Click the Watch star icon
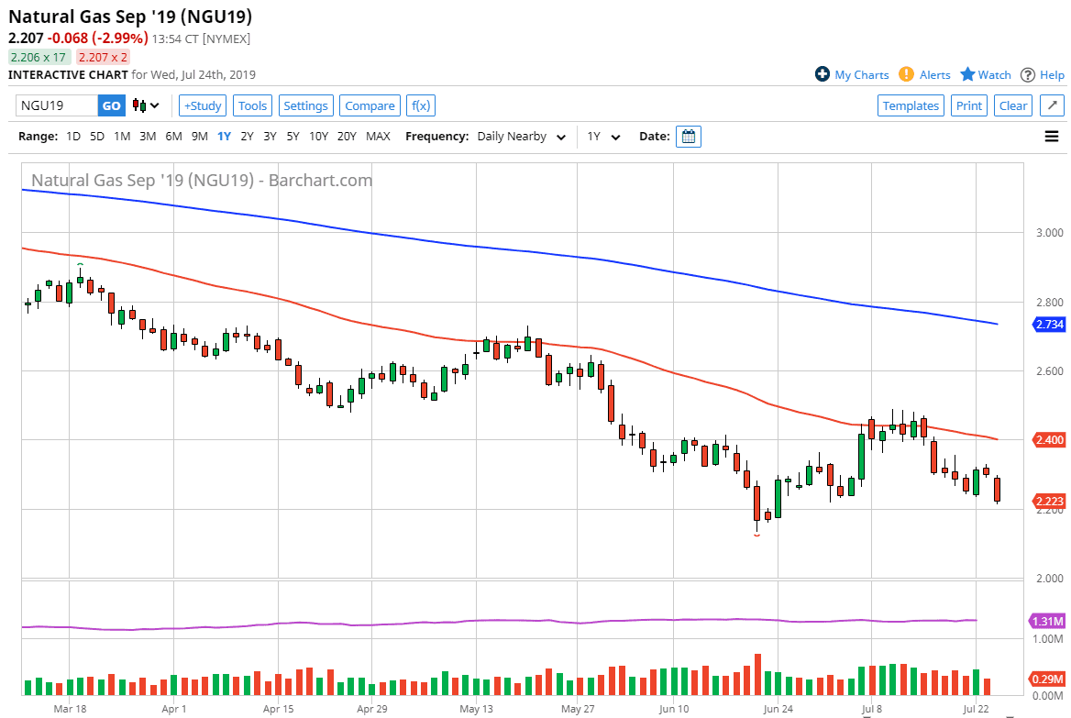The width and height of the screenshot is (1071, 718). coord(967,74)
